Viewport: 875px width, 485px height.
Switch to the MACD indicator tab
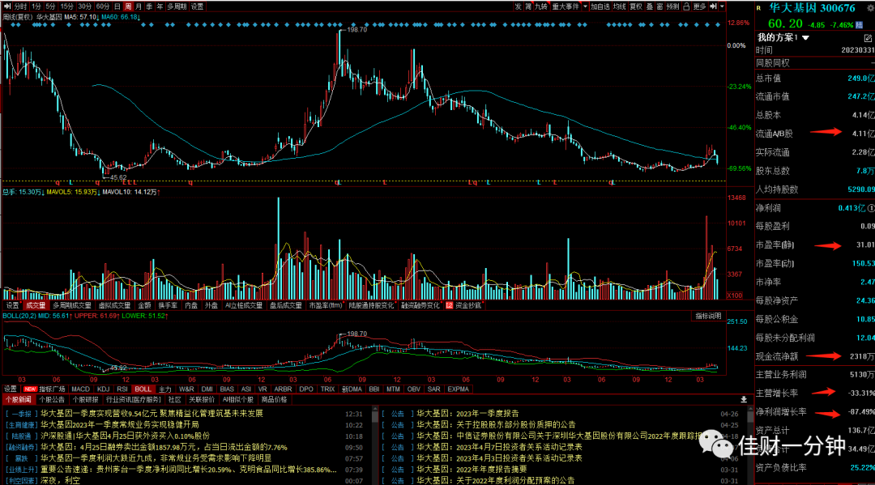point(80,389)
